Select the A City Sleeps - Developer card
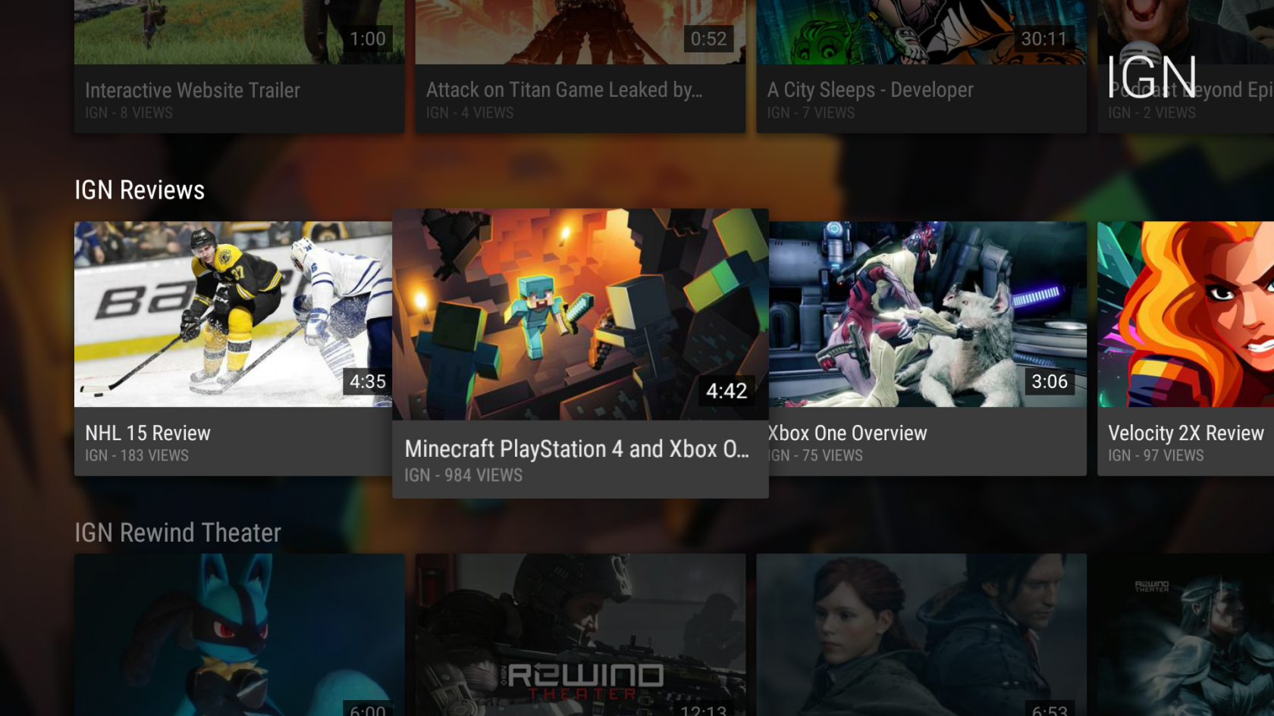Screen dimensions: 1274x716 tap(921, 67)
